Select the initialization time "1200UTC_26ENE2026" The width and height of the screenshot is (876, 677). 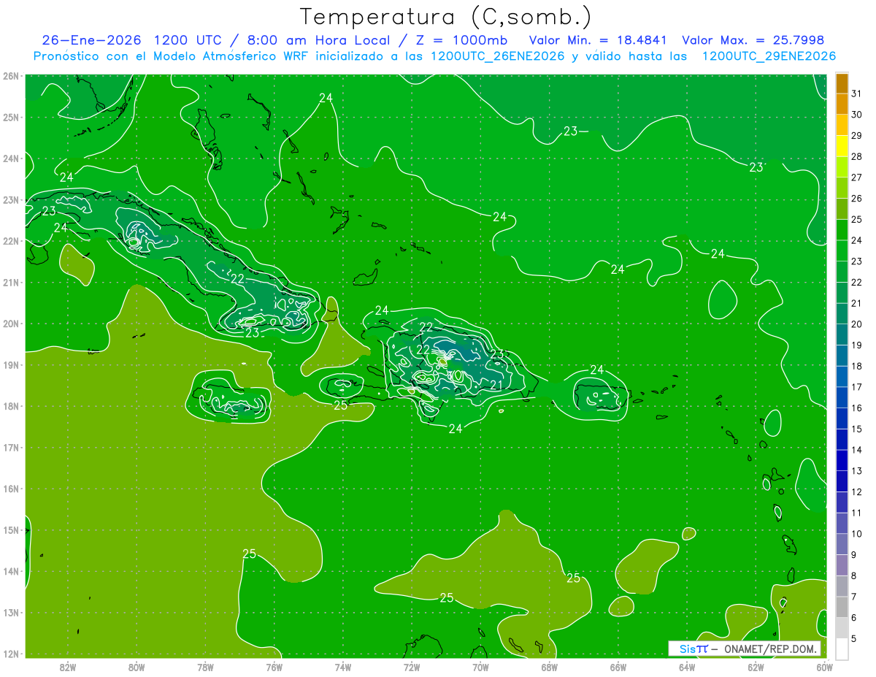497,56
